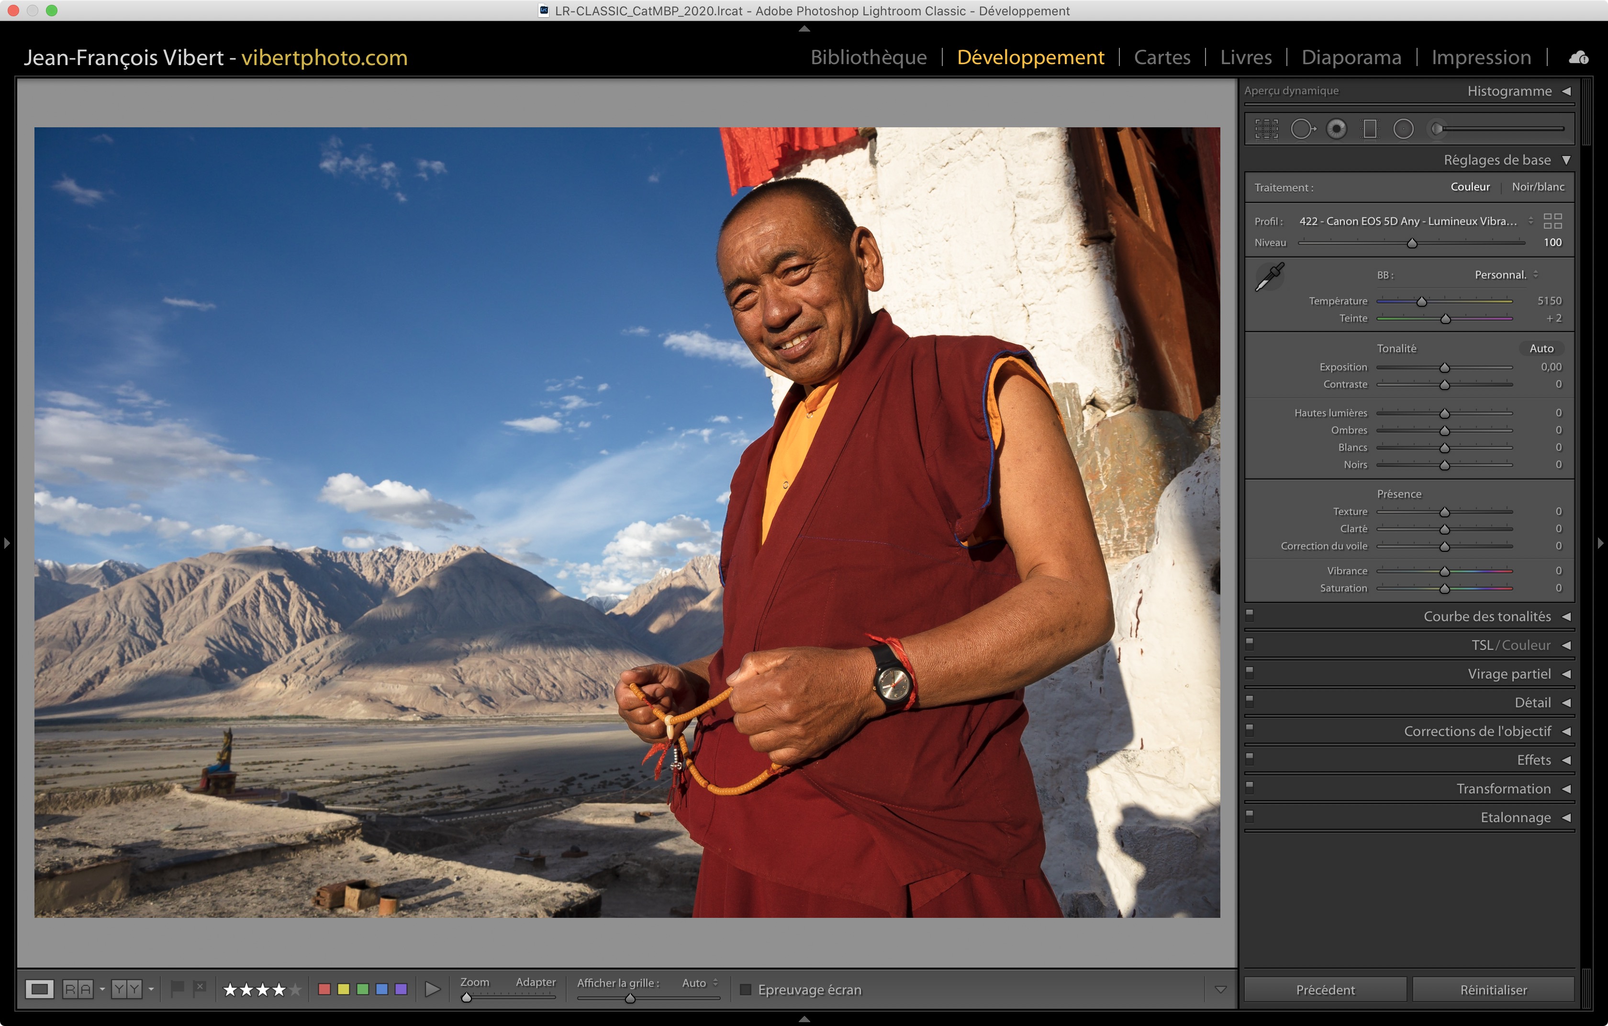1608x1026 pixels.
Task: Click the Réinitialiser button
Action: pyautogui.click(x=1493, y=989)
